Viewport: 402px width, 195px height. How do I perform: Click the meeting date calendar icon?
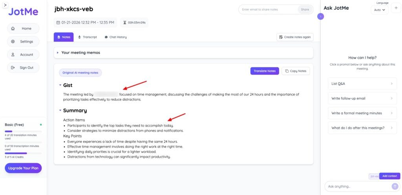58,22
